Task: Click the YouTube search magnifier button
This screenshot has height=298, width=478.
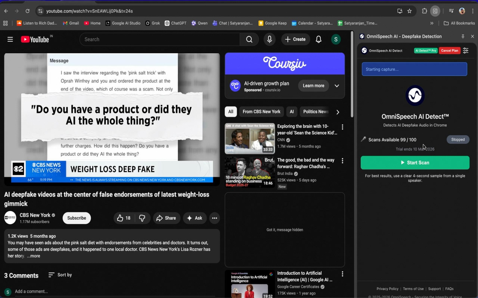Action: 249,39
